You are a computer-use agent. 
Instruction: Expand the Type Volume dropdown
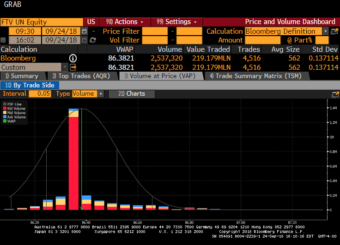[x=101, y=94]
